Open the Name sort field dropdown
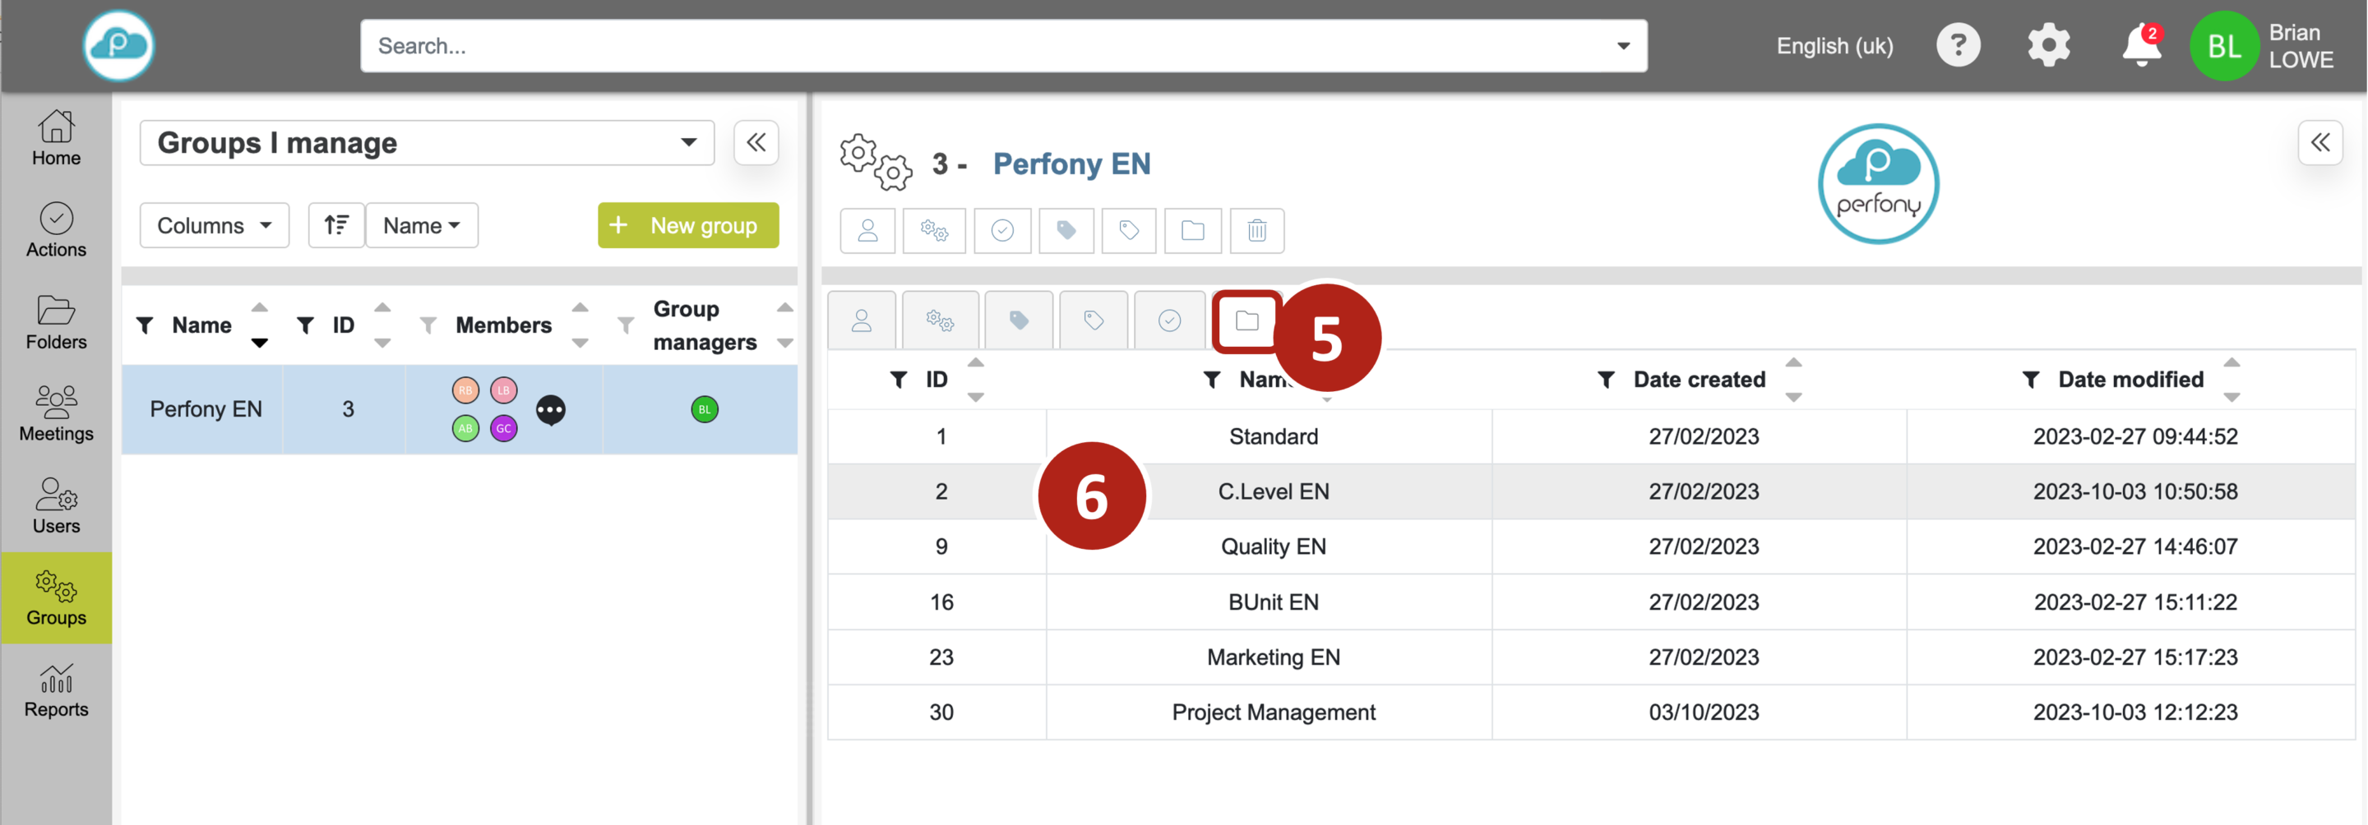 pos(422,225)
